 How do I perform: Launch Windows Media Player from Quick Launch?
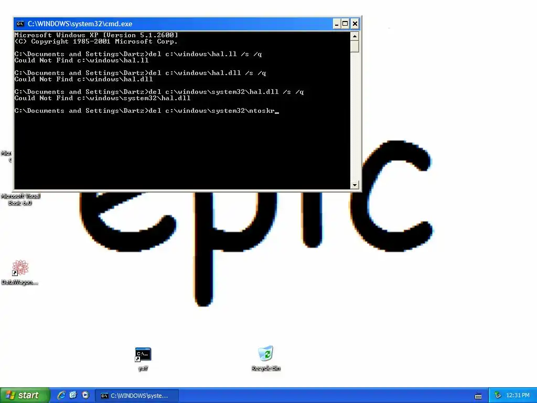pyautogui.click(x=85, y=395)
